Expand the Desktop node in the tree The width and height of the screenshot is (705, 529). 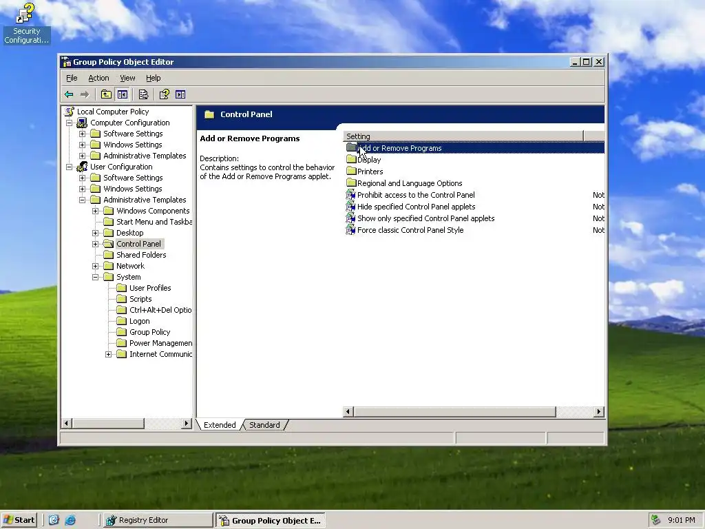tap(95, 233)
